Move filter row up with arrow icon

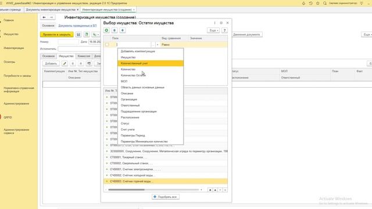115,30
